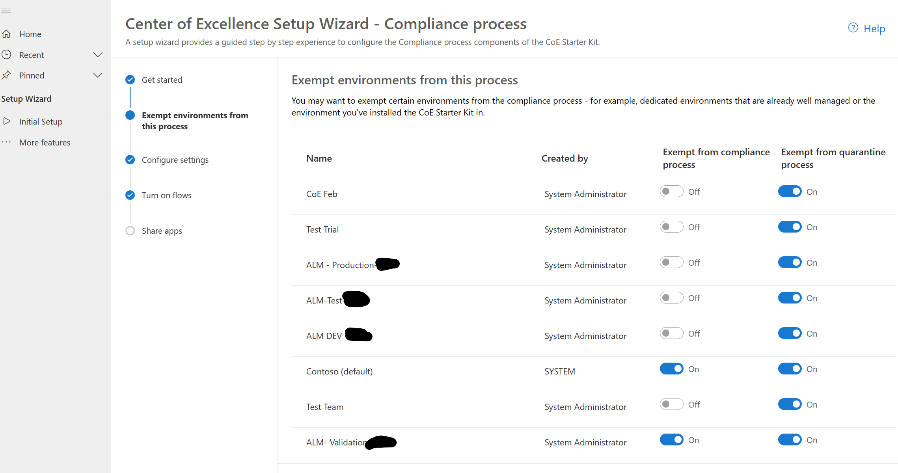Disable quarantine exemption for Contoso (default)
The height and width of the screenshot is (473, 898).
(789, 369)
